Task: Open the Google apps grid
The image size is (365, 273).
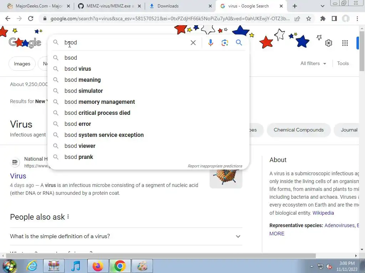Action: [345, 43]
